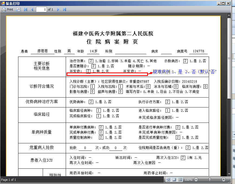Go to next page arrow
This screenshot has height=184, width=235.
pyautogui.click(x=58, y=9)
